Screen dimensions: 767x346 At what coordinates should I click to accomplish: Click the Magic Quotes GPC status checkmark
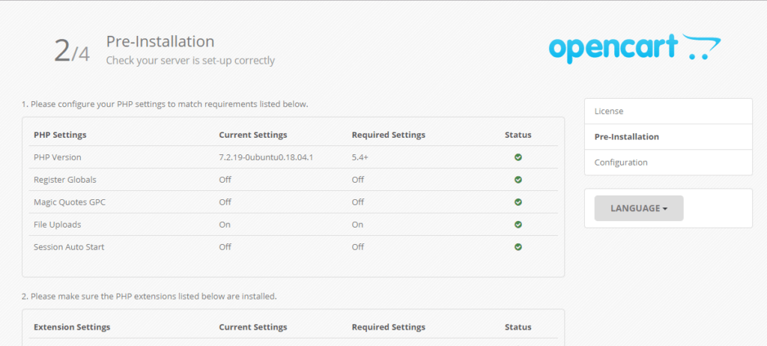coord(518,202)
